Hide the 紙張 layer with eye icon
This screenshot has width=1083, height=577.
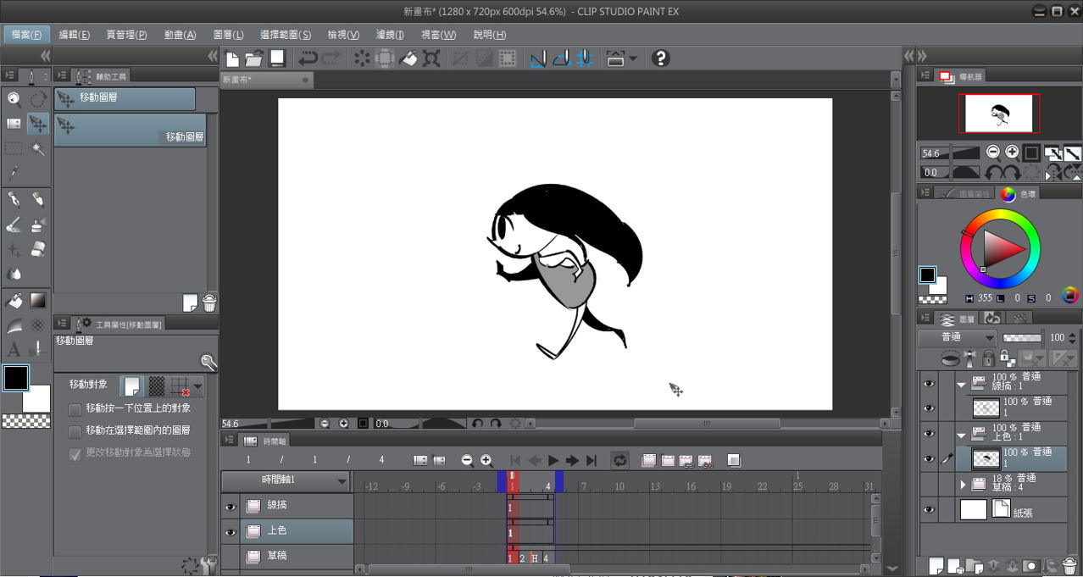pos(929,510)
